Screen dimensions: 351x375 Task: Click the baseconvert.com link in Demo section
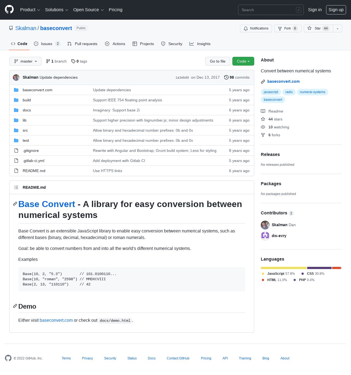click(x=56, y=320)
